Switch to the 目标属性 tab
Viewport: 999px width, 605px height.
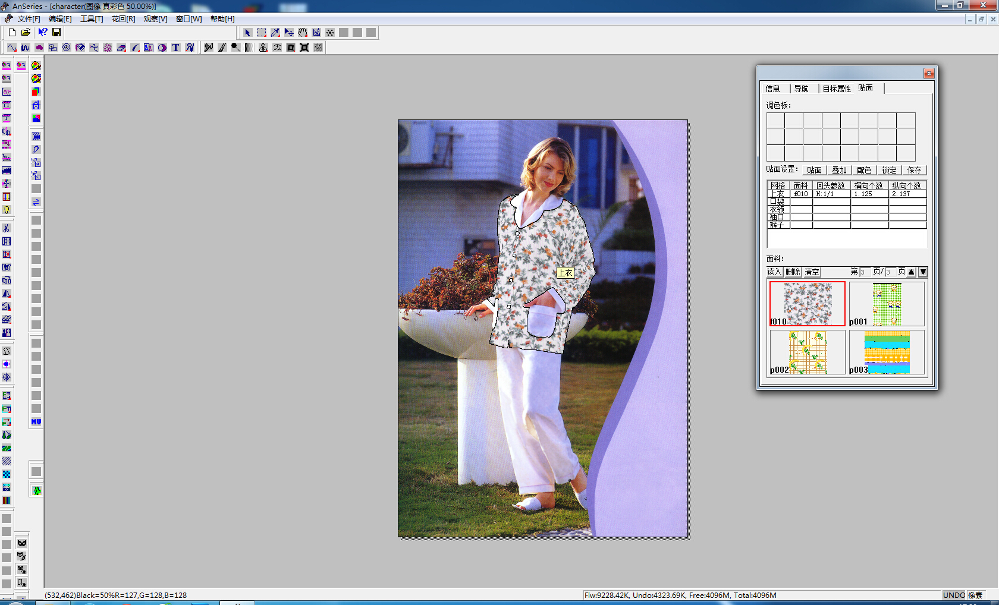(836, 89)
